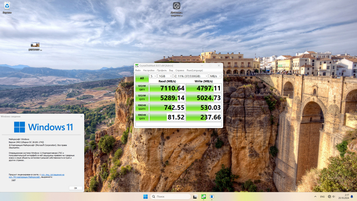
Task: Run all benchmarks with All button
Action: click(142, 78)
